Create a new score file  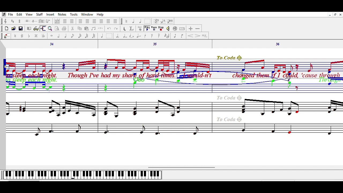coord(6,28)
